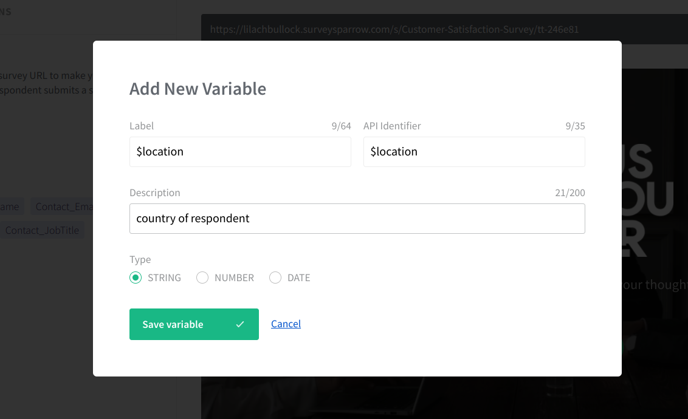Click the checkmark icon on Save variable
Screen dimensions: 688x419
(x=240, y=324)
